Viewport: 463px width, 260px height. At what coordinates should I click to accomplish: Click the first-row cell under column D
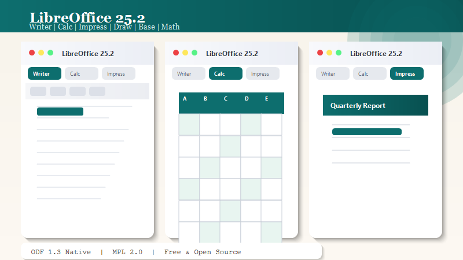tap(251, 124)
